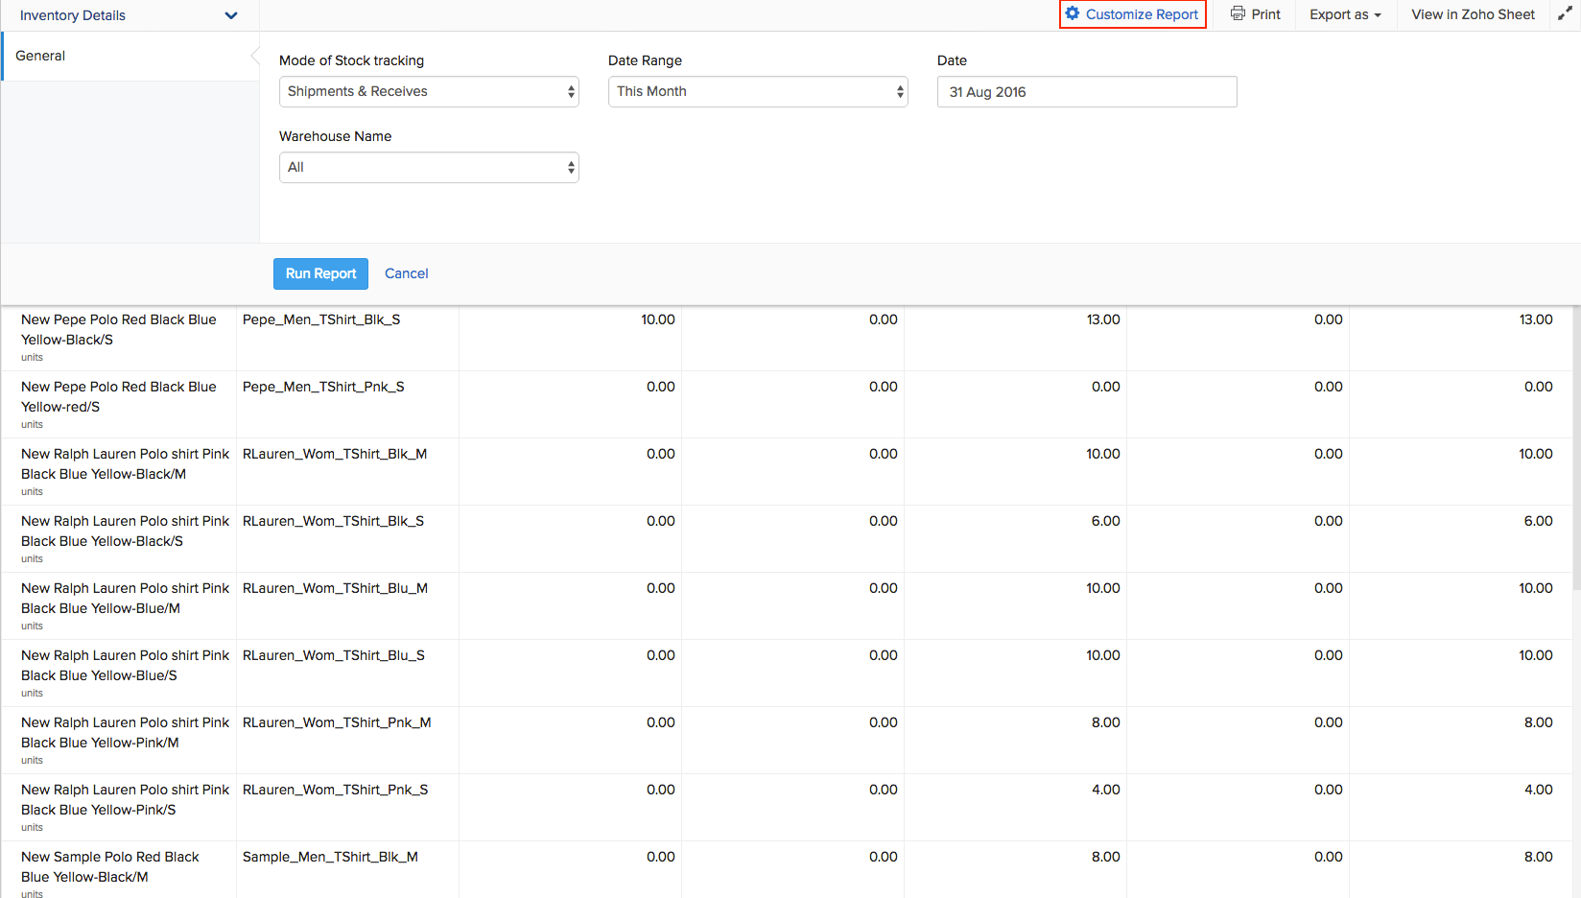Click the fullscreen expand icon at top right
The image size is (1581, 898).
[x=1566, y=13]
